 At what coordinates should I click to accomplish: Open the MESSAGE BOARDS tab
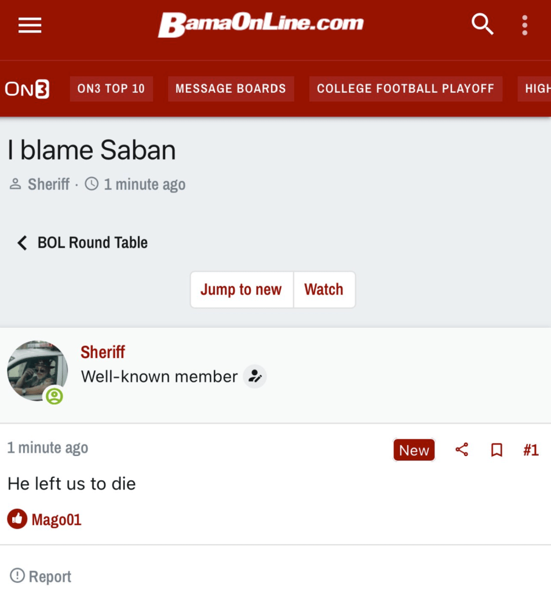231,89
